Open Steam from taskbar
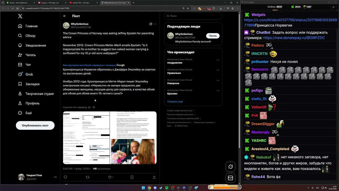339x191 pixels. coord(161,188)
